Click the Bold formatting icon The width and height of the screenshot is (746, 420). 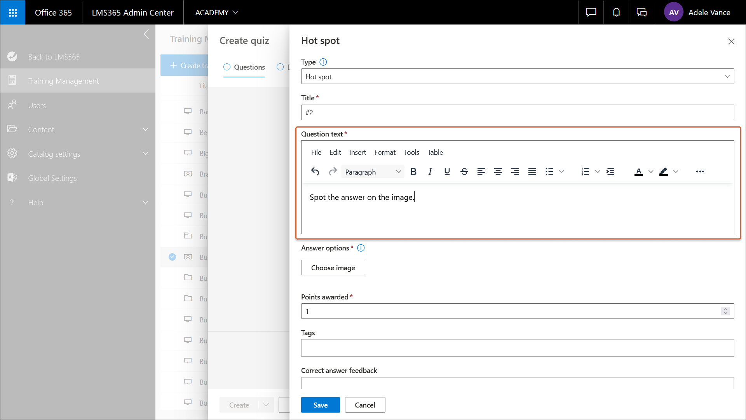[x=413, y=171]
